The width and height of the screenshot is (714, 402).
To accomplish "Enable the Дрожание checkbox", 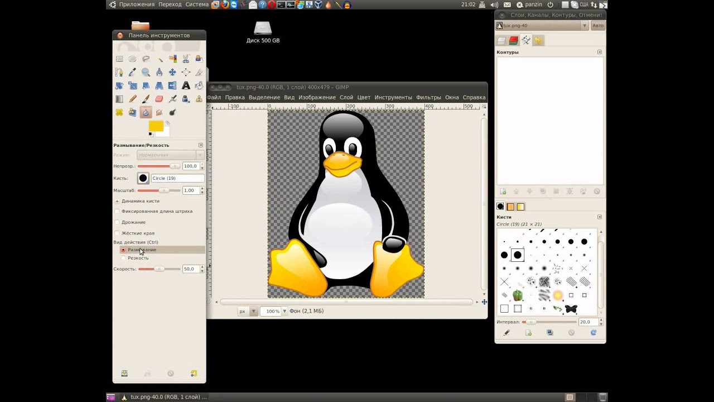I will (117, 222).
